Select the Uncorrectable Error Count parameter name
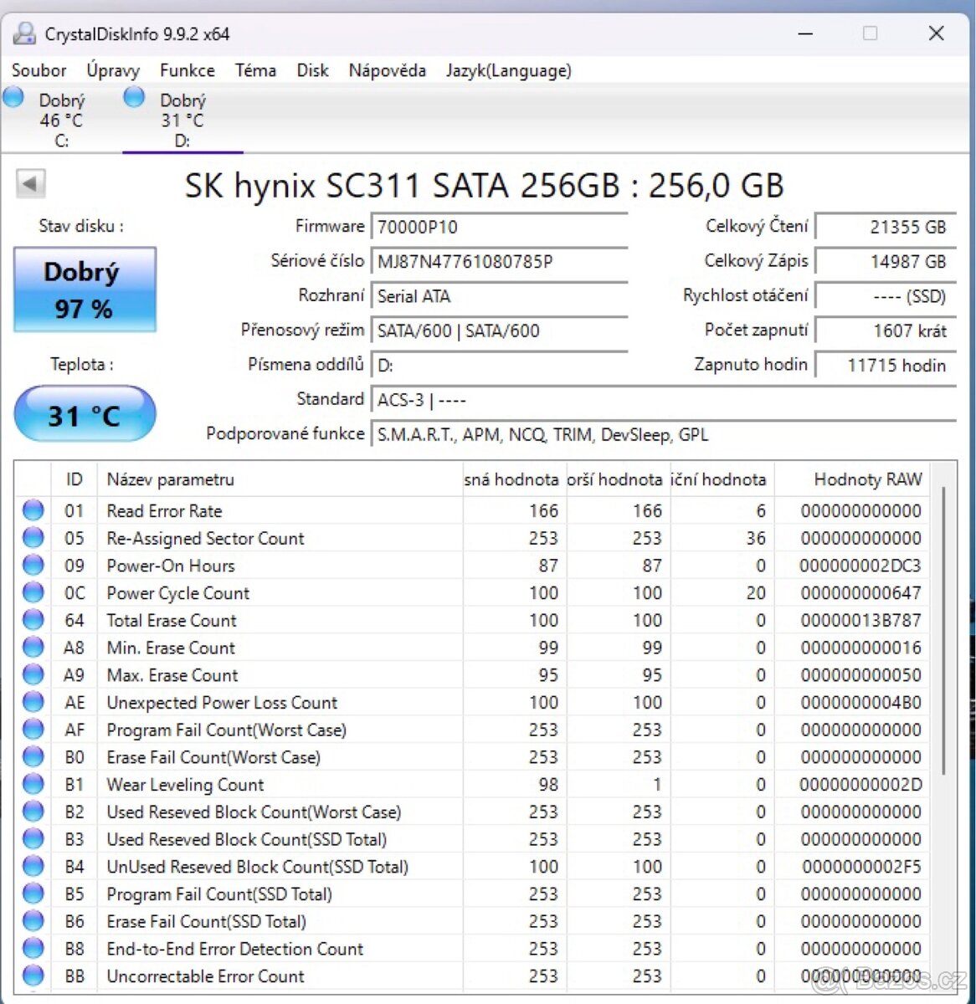Image resolution: width=976 pixels, height=1004 pixels. [205, 976]
